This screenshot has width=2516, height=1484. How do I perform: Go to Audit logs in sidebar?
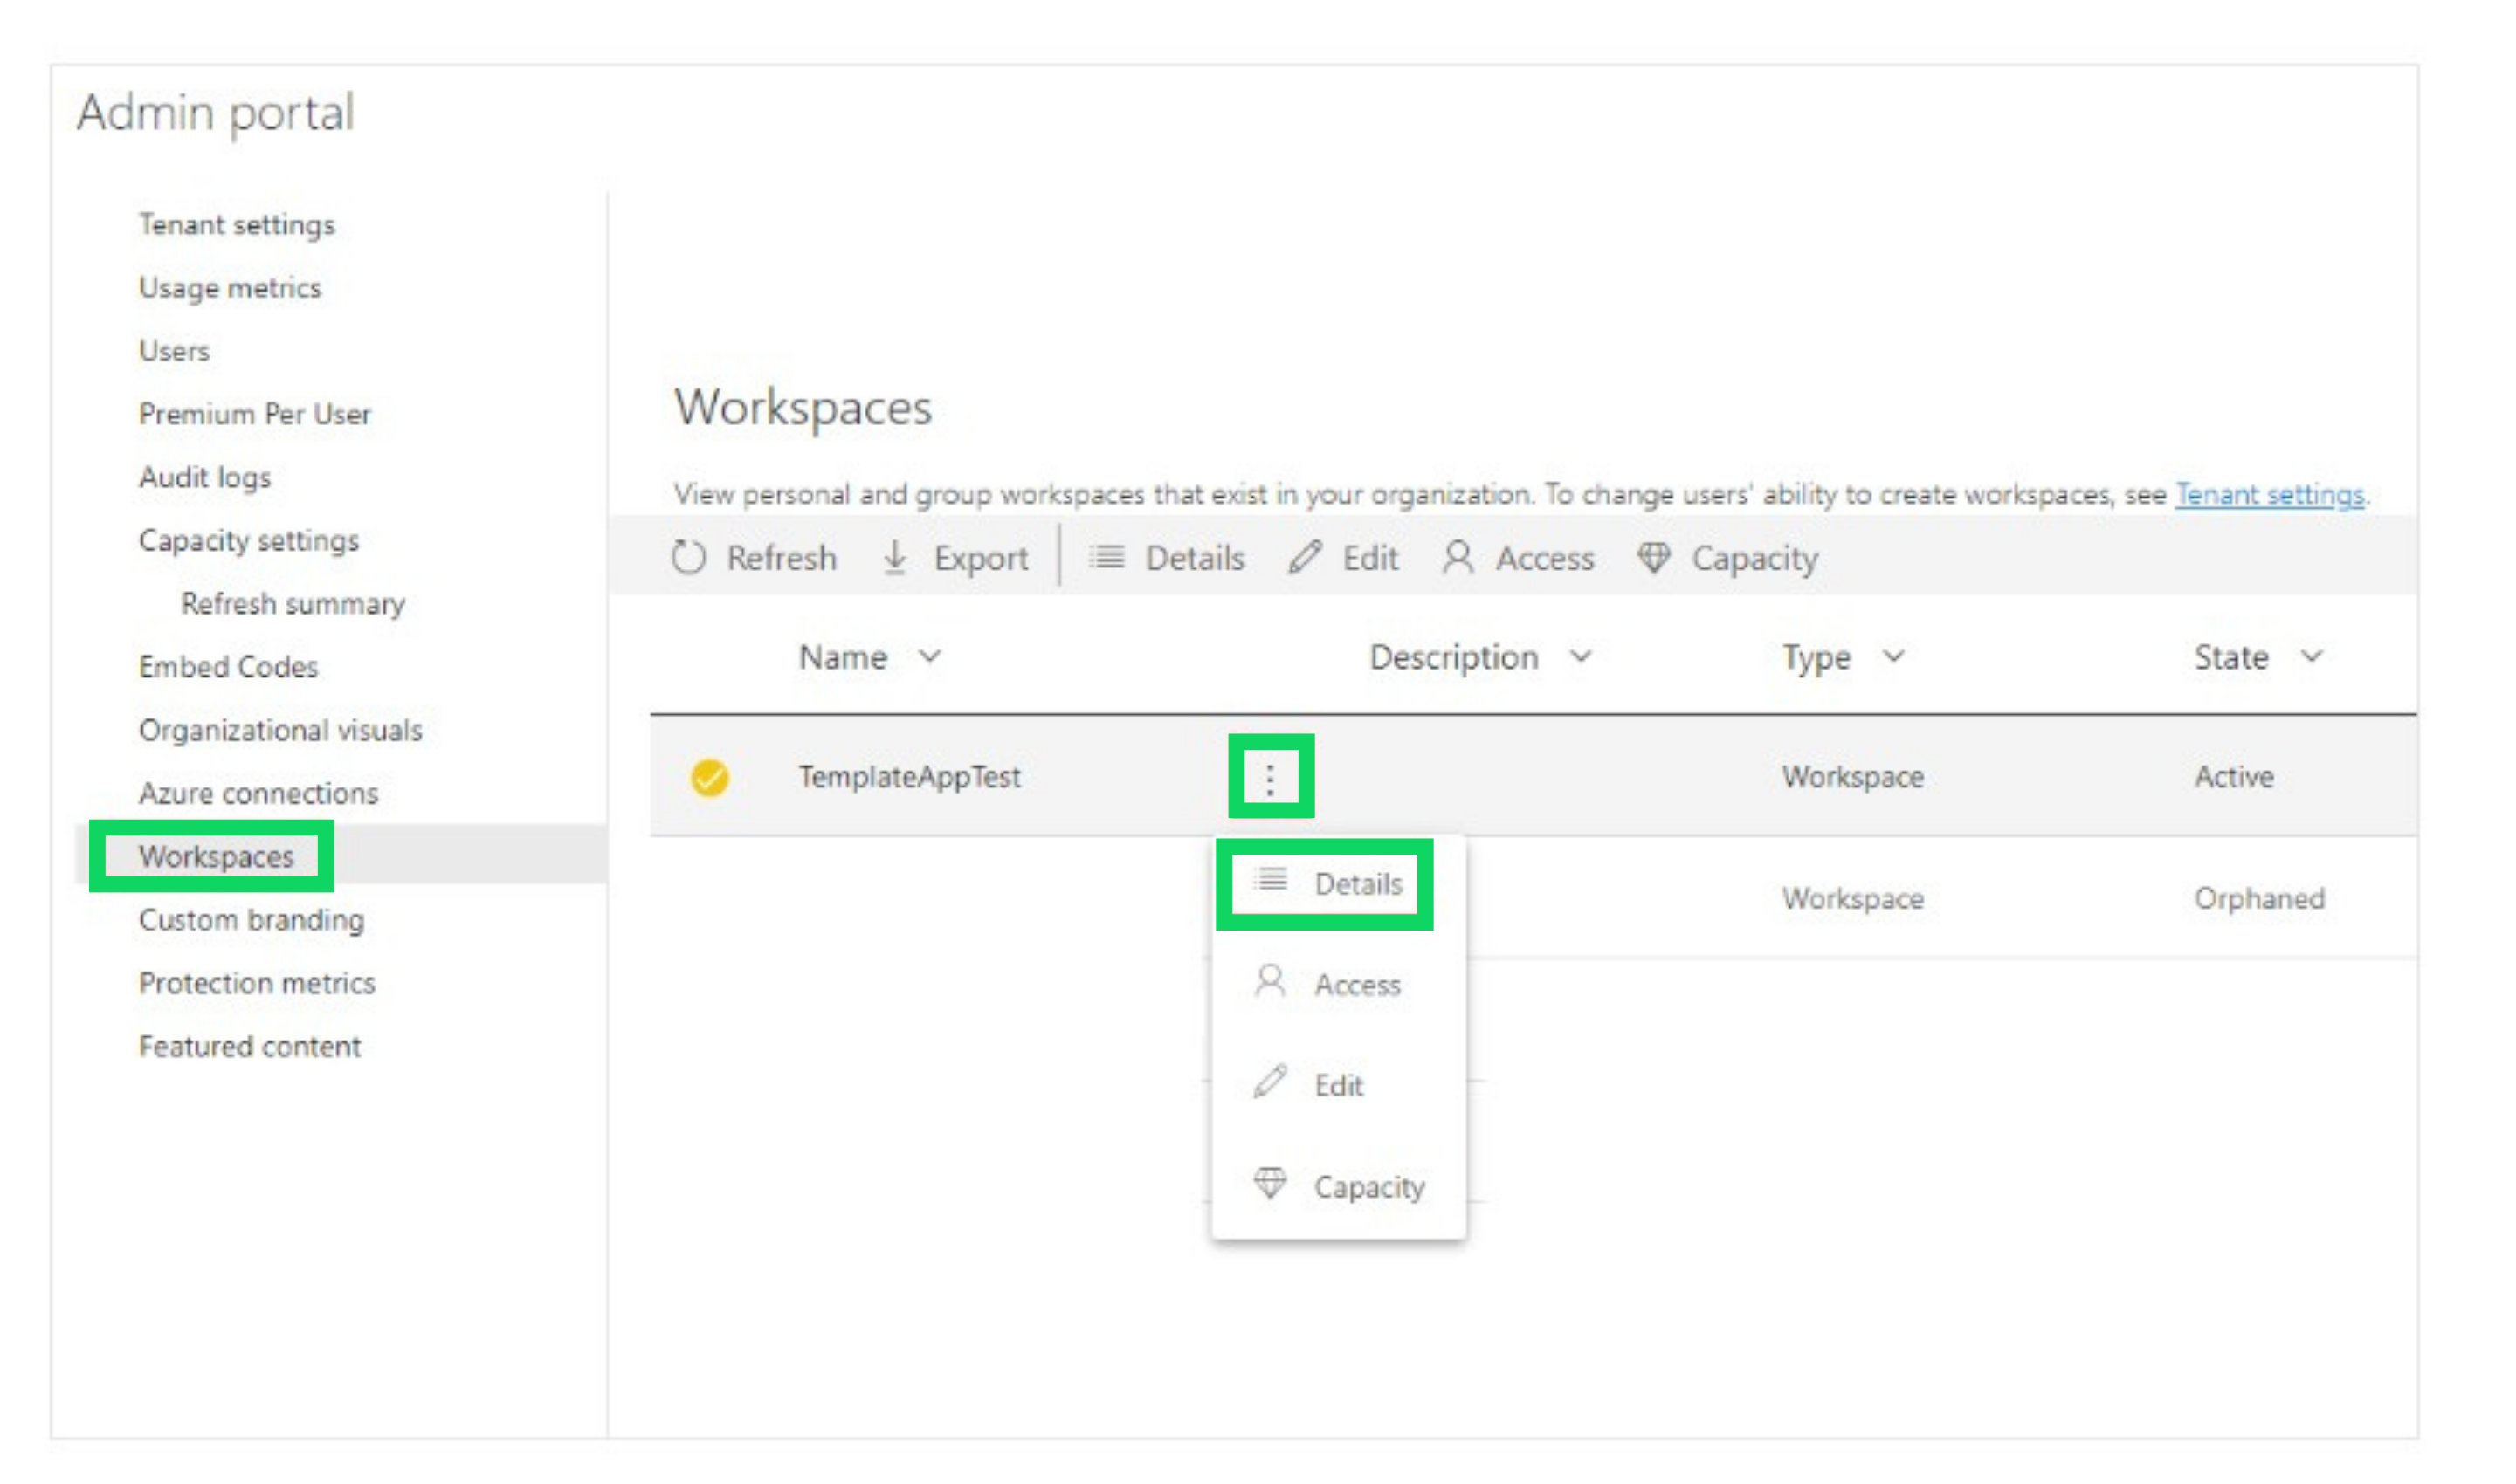[205, 478]
